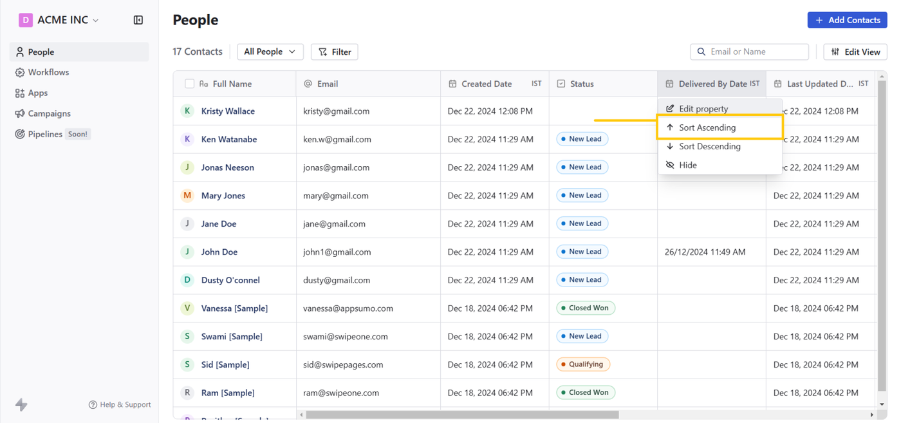This screenshot has height=423, width=901.
Task: Open Ken Watanabe's contact link
Action: tap(229, 139)
